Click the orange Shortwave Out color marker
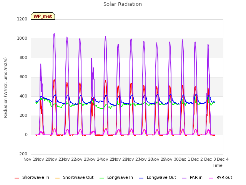The height and width of the screenshot is (185, 246). 57,178
